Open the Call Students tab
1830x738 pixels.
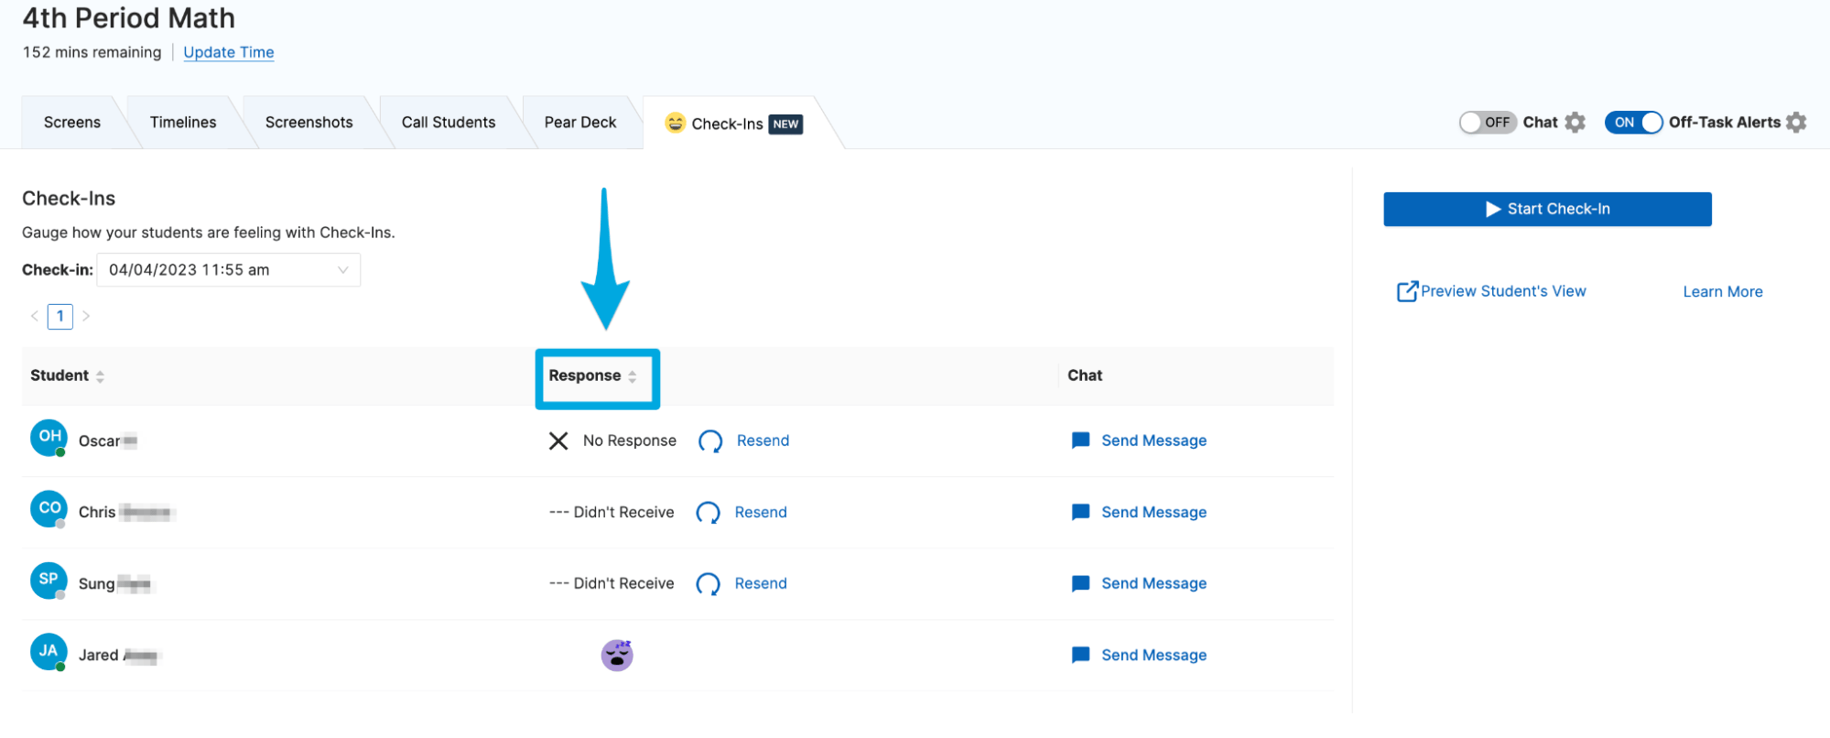coord(449,123)
